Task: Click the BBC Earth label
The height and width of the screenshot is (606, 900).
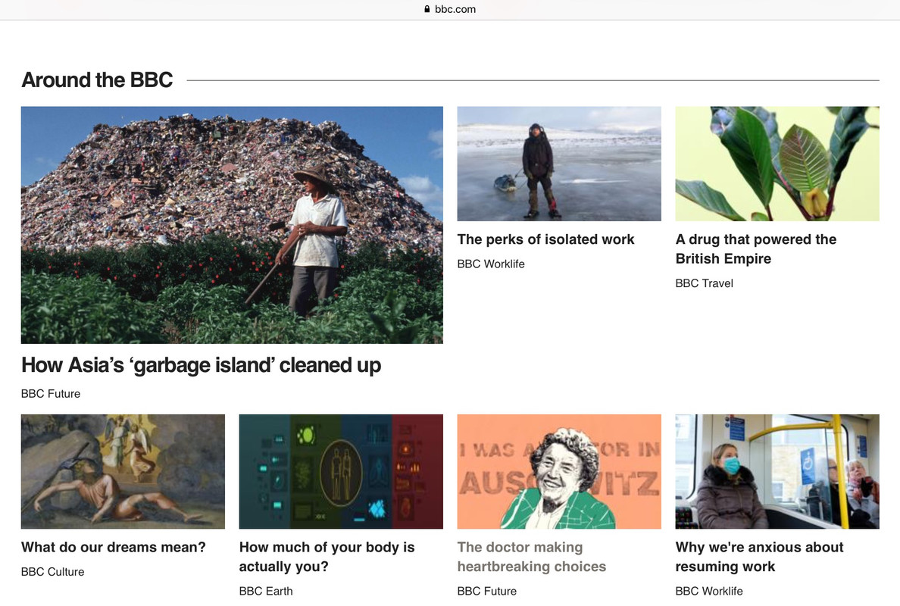Action: [266, 591]
